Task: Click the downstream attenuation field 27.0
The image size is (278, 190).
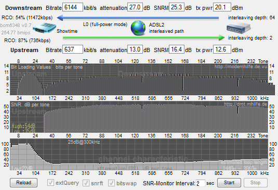Action: click(x=135, y=7)
